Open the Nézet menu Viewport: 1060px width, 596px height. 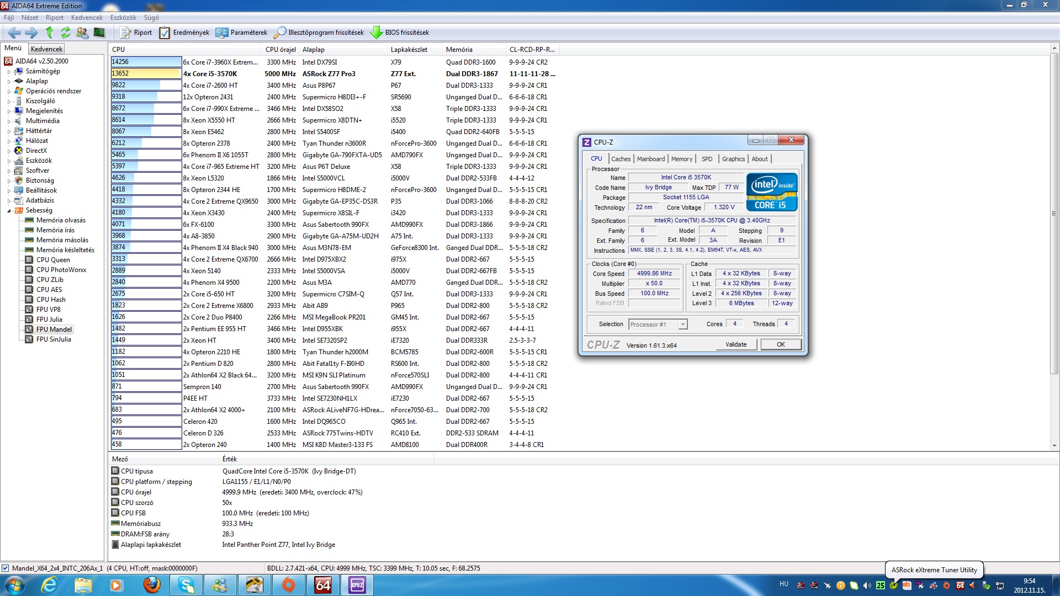[30, 18]
